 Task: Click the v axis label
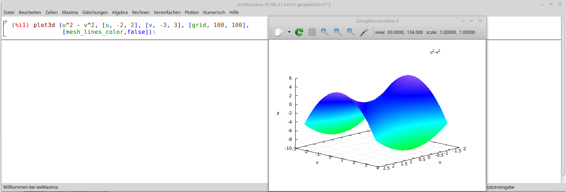click(317, 162)
